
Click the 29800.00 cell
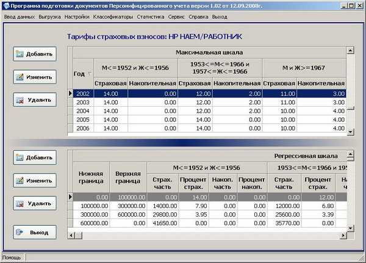163,215
